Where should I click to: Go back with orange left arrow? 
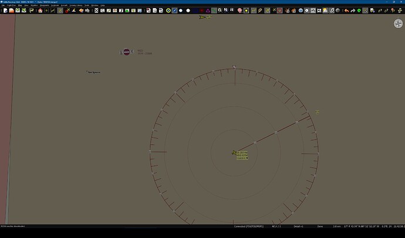[81, 11]
